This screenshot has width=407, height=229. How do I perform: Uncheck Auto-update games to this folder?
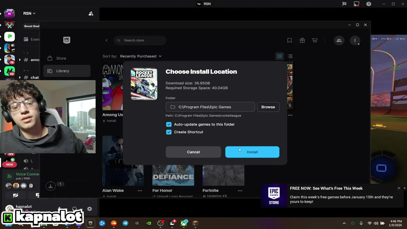pyautogui.click(x=169, y=124)
